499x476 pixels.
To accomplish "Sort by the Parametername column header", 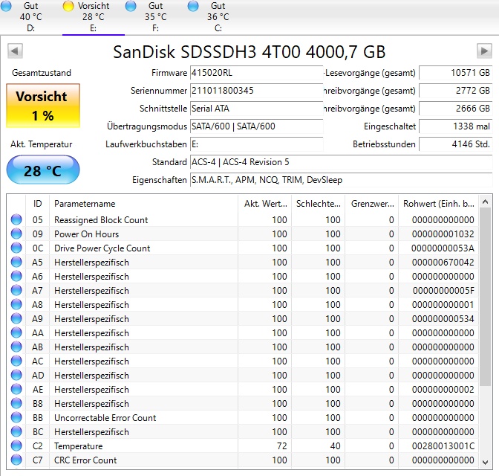I will [143, 204].
